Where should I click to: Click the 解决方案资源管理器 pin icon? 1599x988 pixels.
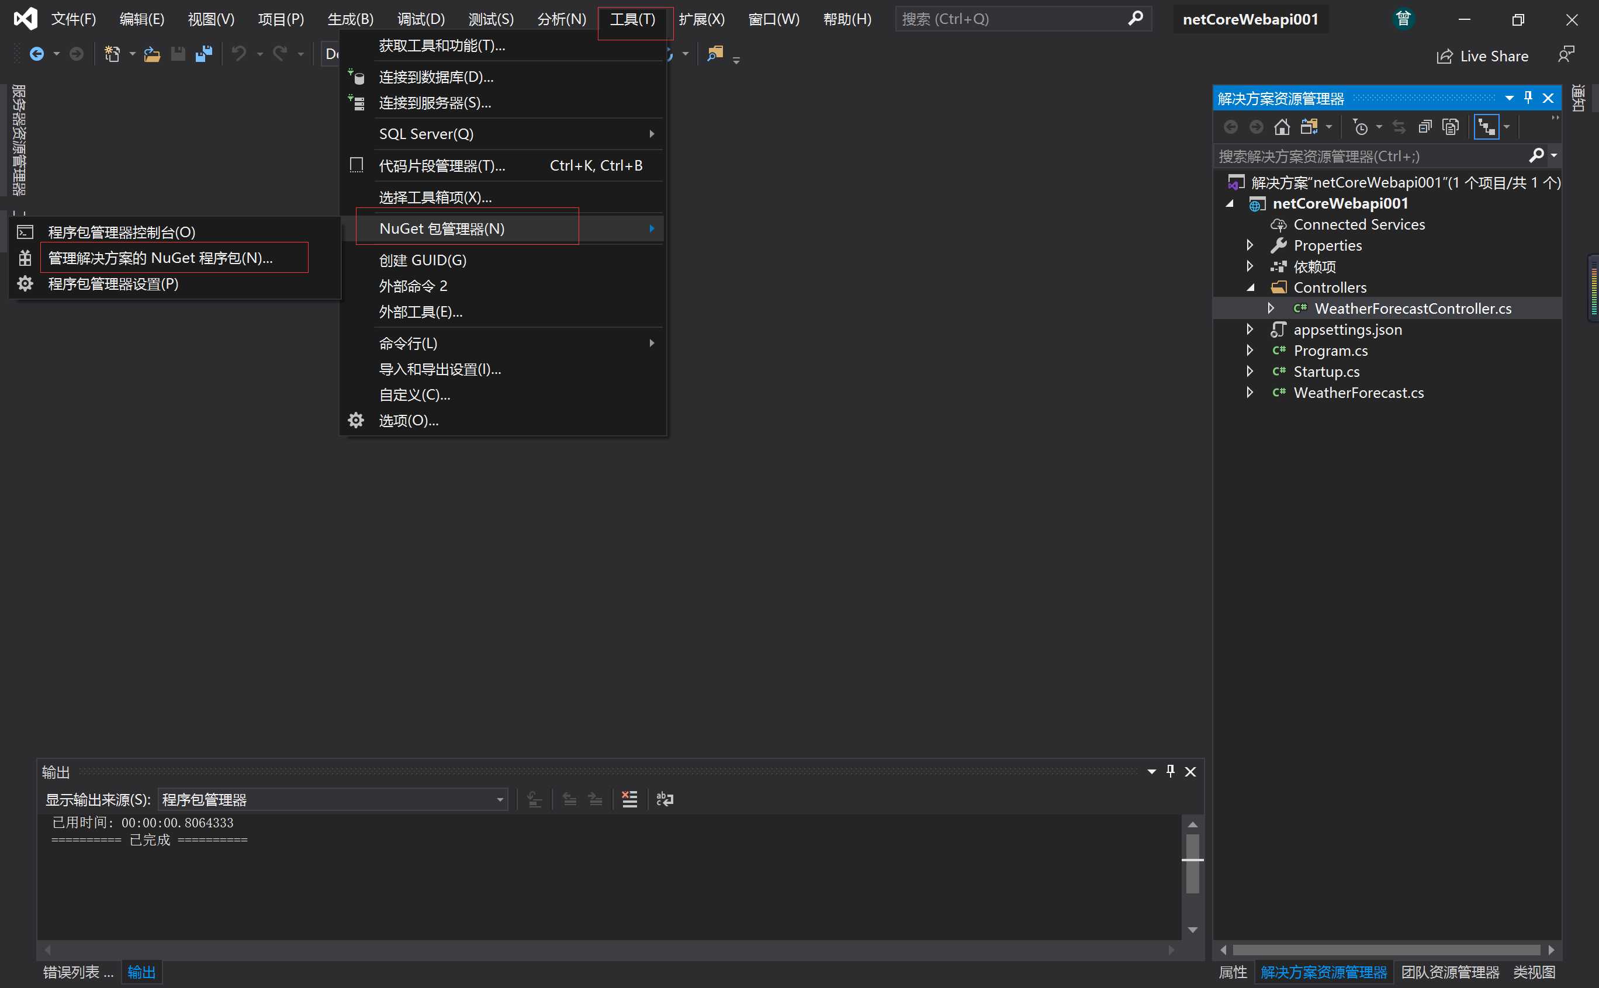point(1531,97)
